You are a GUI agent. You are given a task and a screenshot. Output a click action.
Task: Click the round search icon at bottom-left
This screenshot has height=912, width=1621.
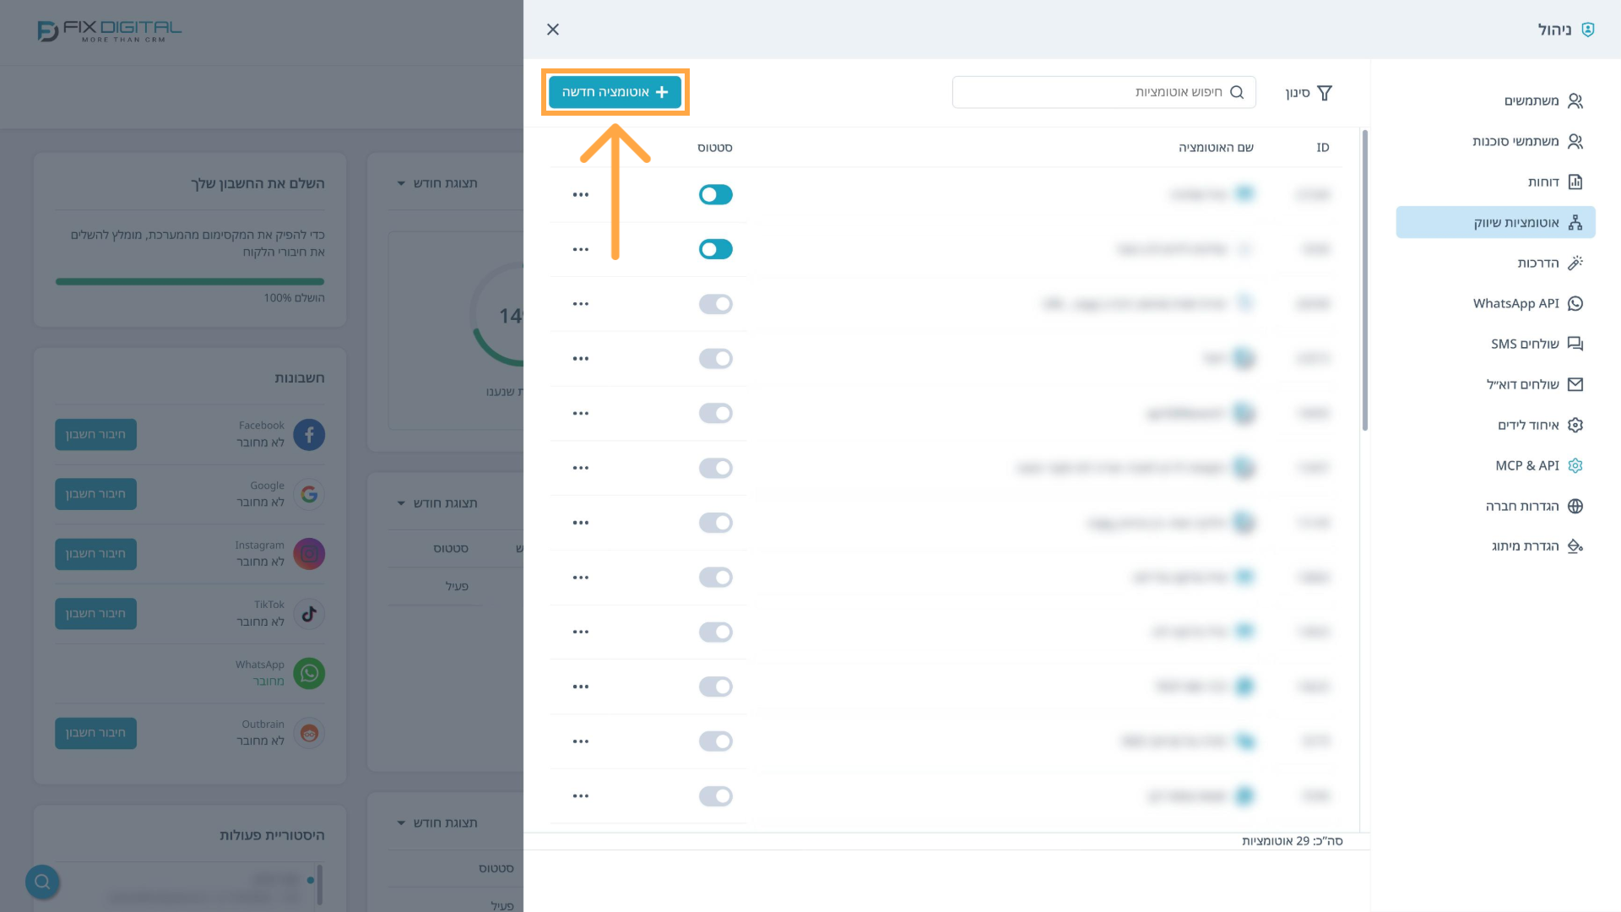tap(42, 882)
